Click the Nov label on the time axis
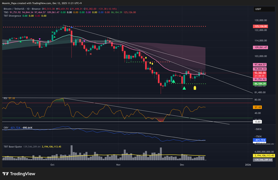Image resolution: width=278 pixels, height=180 pixels. (118, 165)
